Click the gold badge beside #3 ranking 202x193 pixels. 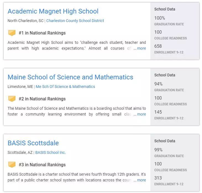tap(12, 165)
